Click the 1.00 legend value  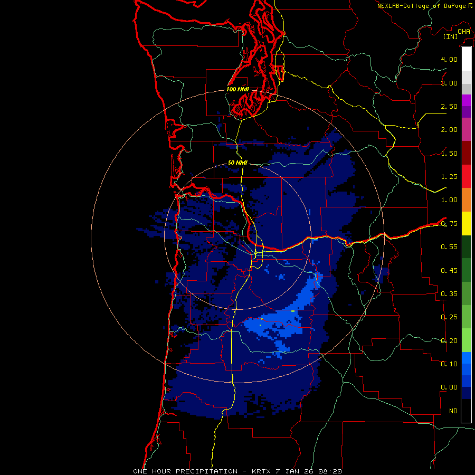point(449,200)
